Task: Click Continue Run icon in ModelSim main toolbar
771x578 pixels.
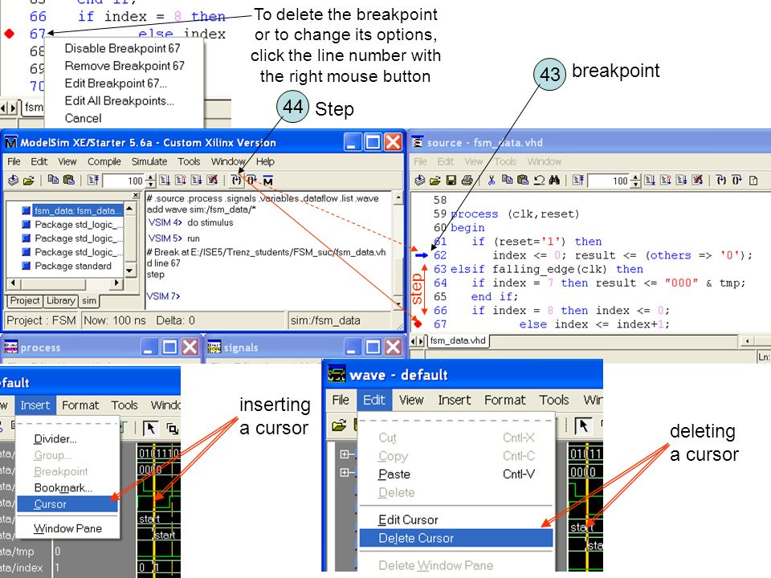Action: tap(181, 181)
